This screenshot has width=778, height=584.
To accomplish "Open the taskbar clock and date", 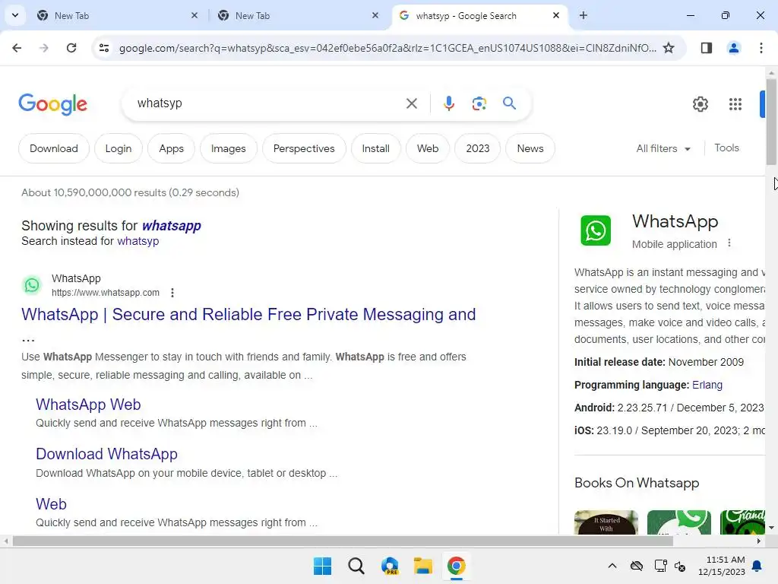I will pos(722,566).
